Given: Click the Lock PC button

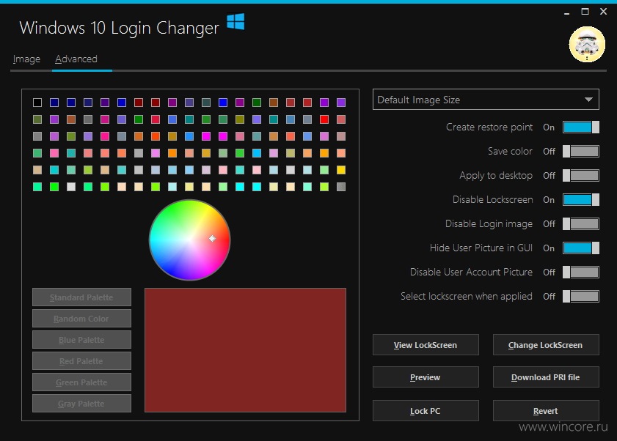Looking at the screenshot, I should coord(426,411).
